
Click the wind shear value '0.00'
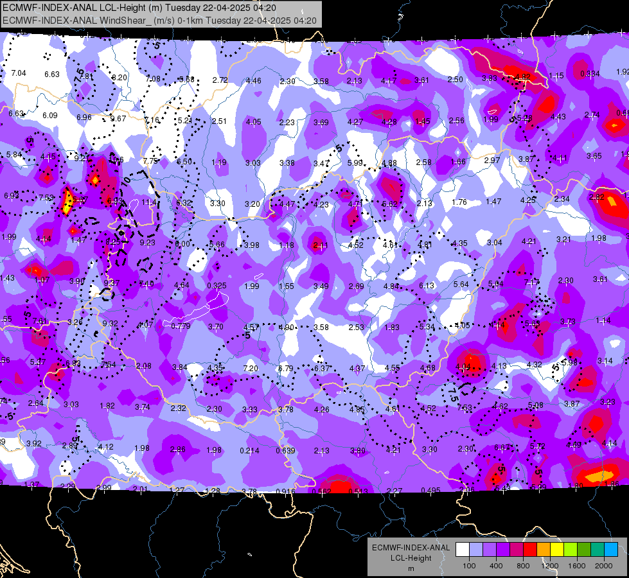coord(182,244)
